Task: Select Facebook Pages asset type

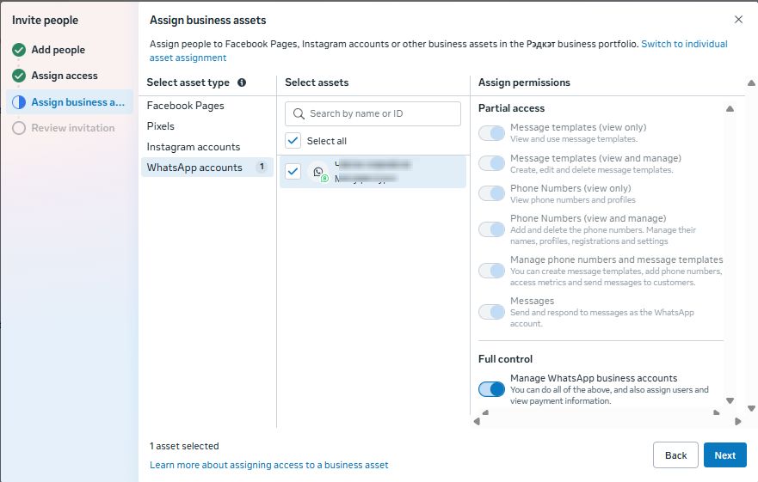Action: [185, 106]
